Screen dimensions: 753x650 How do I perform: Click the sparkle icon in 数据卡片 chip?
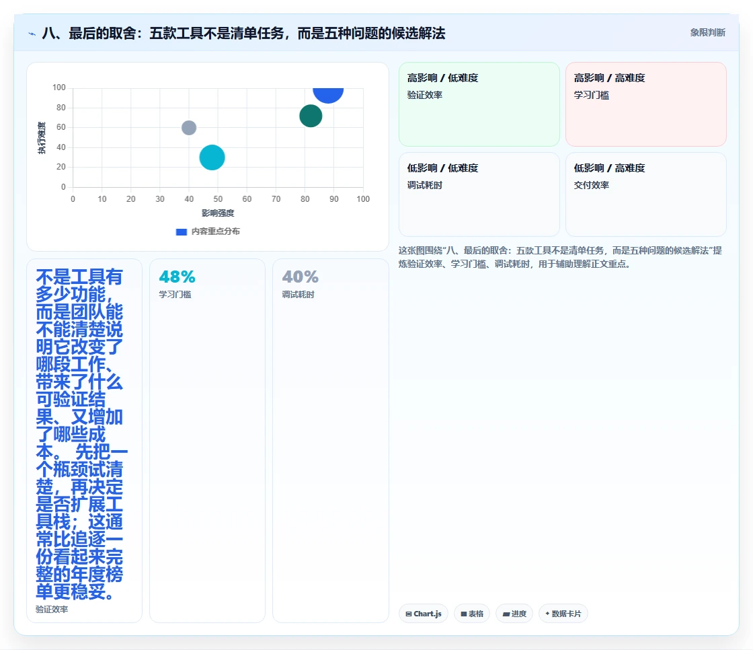click(x=547, y=614)
